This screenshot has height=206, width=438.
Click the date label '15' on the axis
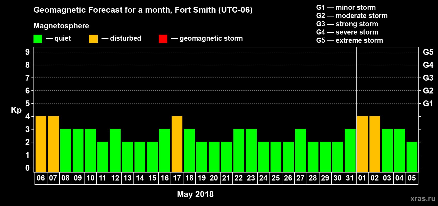click(152, 178)
